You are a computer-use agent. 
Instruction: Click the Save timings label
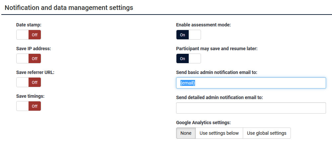coord(30,96)
